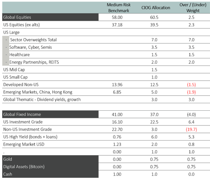Click the Over / (Under) Weight header
210x180 pixels.
click(193, 8)
